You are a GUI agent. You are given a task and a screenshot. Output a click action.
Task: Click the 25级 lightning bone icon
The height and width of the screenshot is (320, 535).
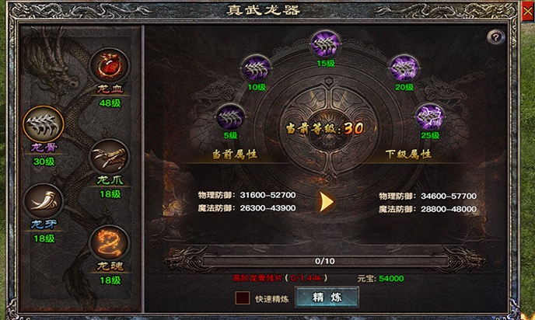429,117
